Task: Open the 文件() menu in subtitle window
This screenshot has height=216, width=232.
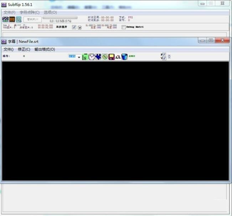Action: (9, 50)
